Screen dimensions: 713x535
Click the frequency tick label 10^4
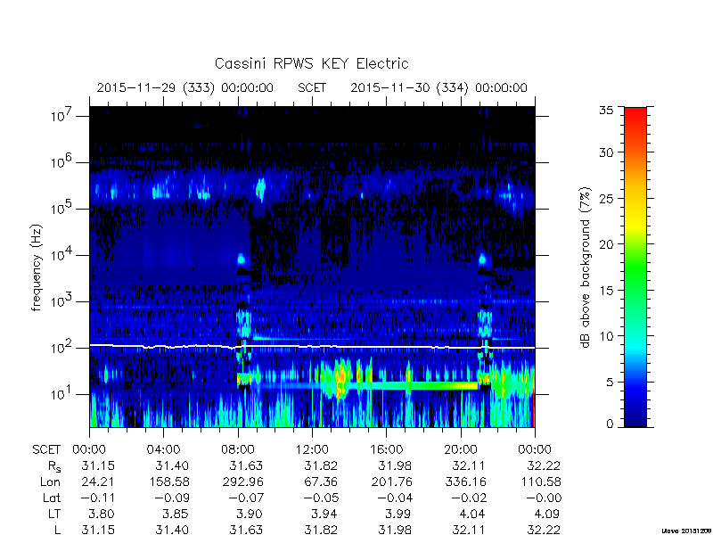pyautogui.click(x=62, y=254)
